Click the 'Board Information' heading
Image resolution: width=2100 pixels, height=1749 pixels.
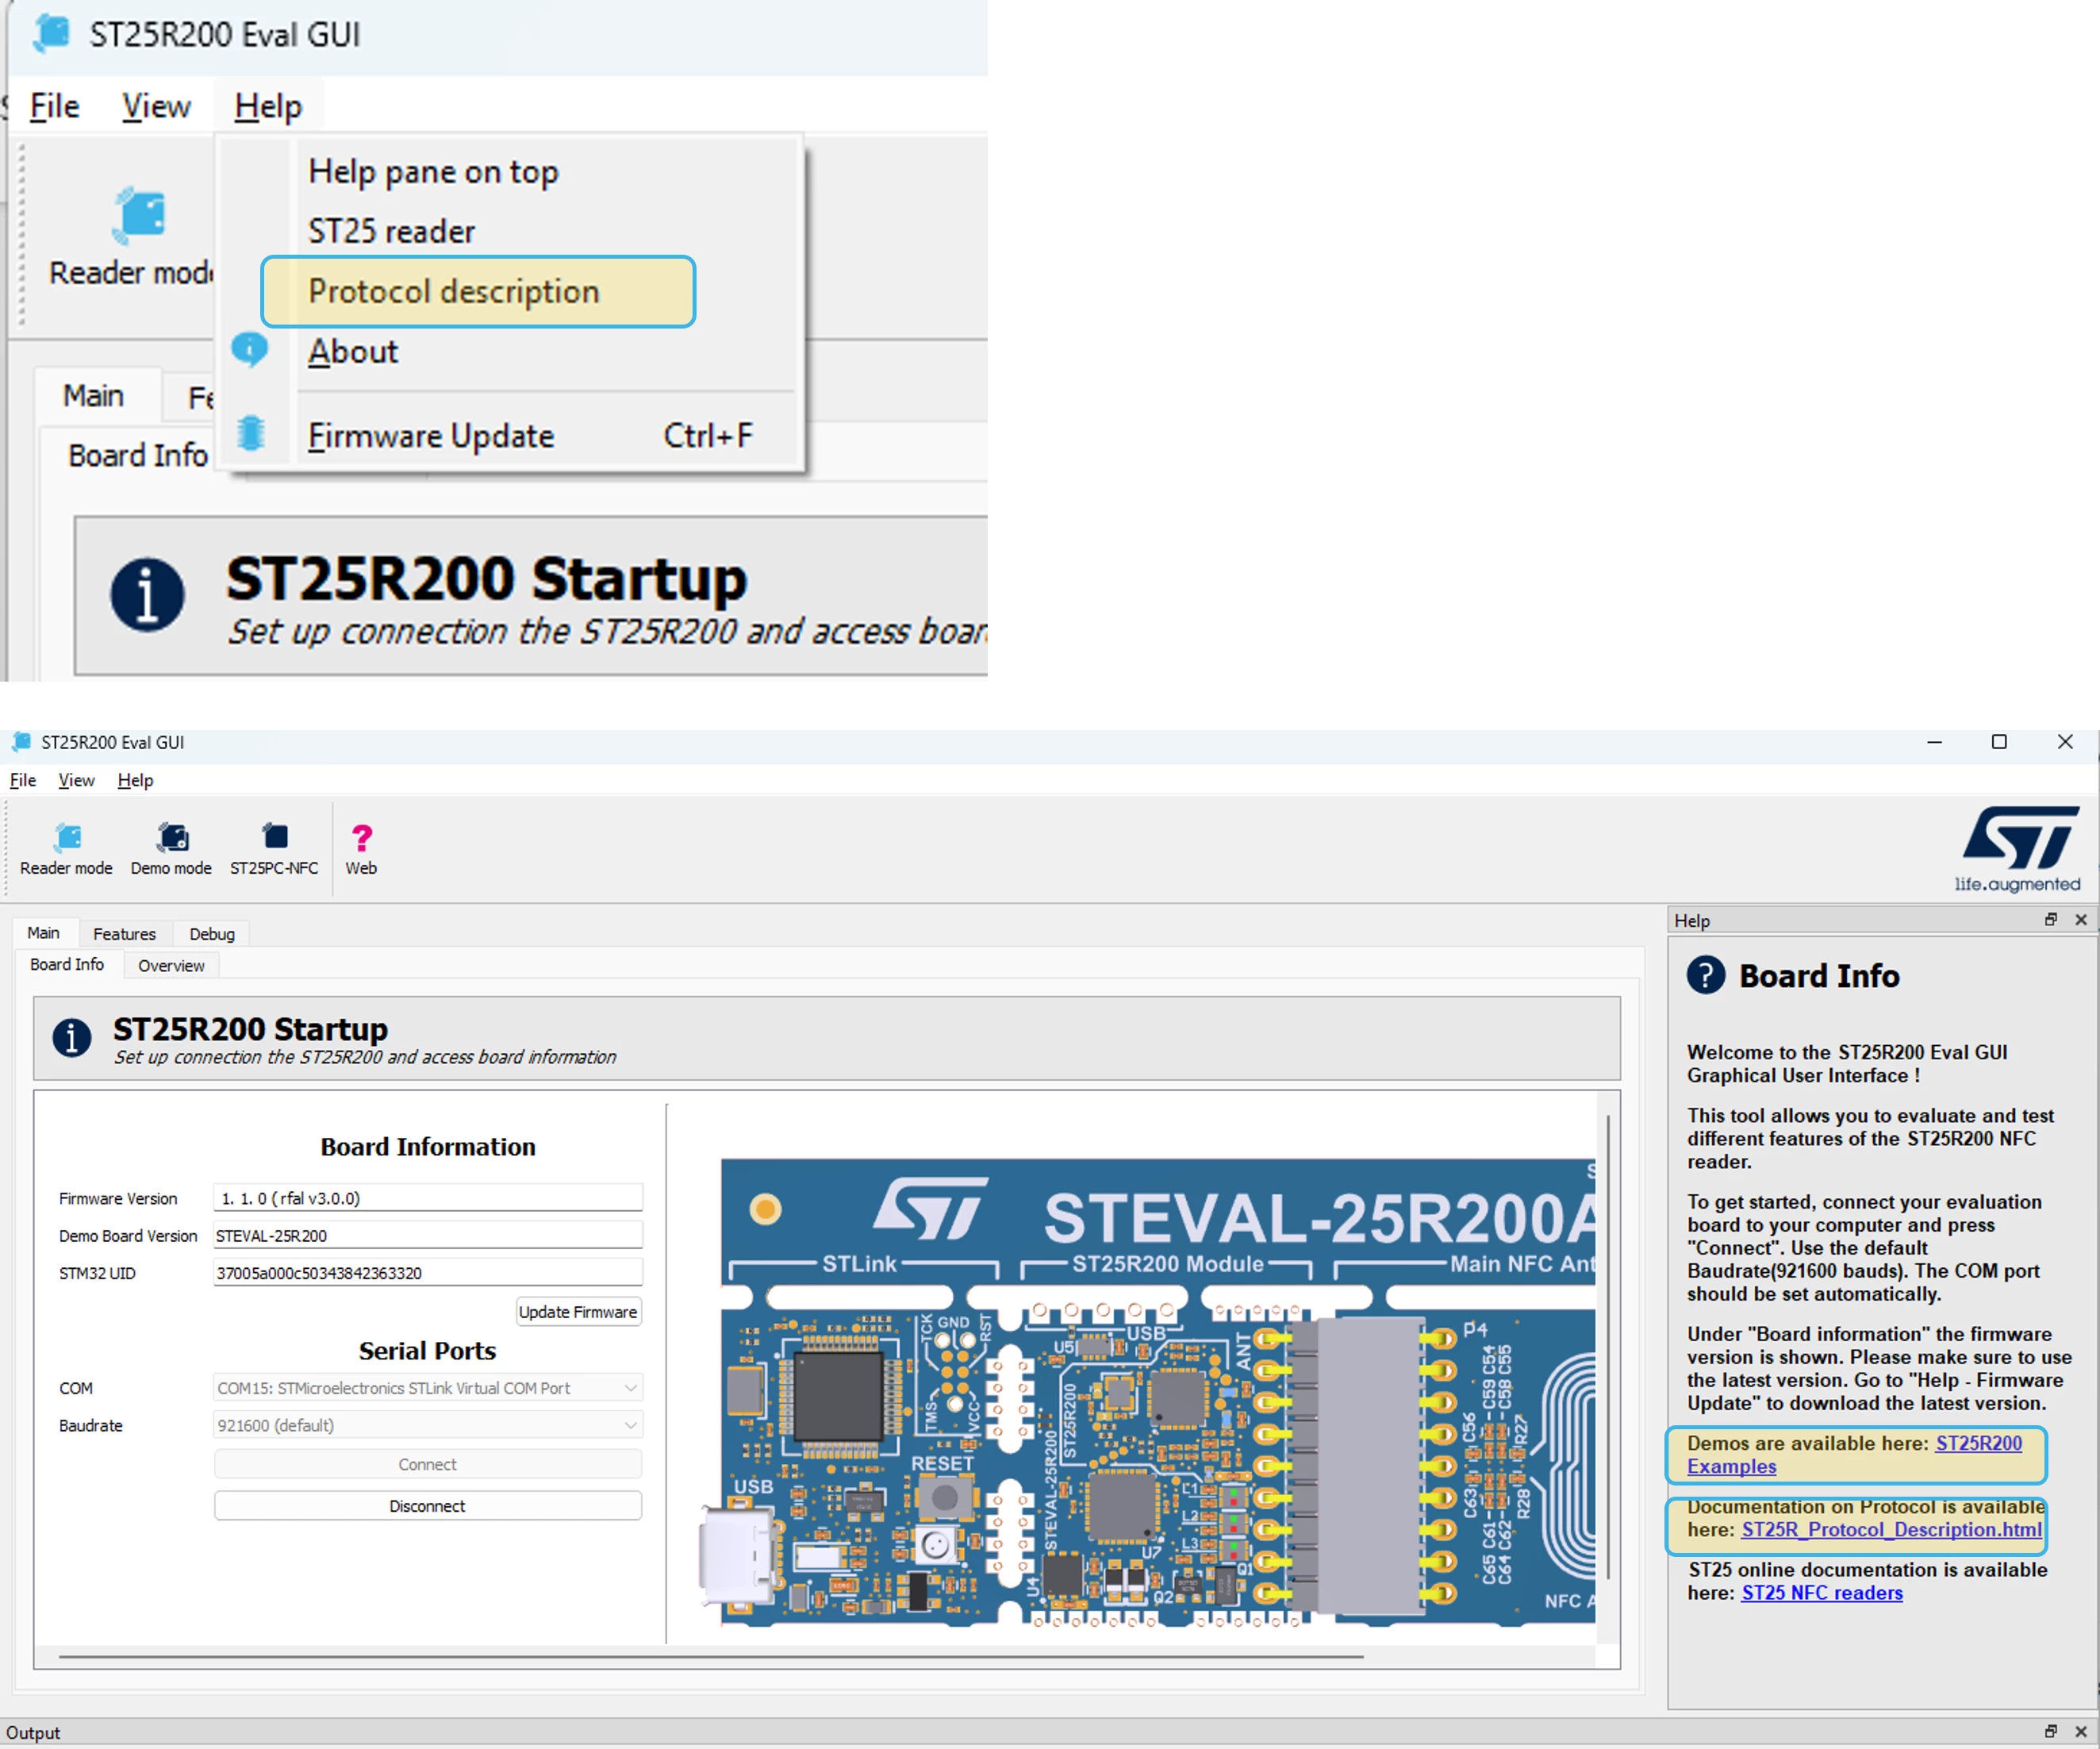[x=428, y=1147]
